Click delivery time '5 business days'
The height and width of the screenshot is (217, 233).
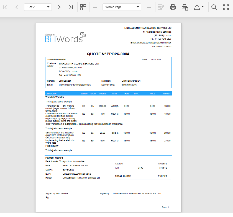pyautogui.click(x=129, y=85)
